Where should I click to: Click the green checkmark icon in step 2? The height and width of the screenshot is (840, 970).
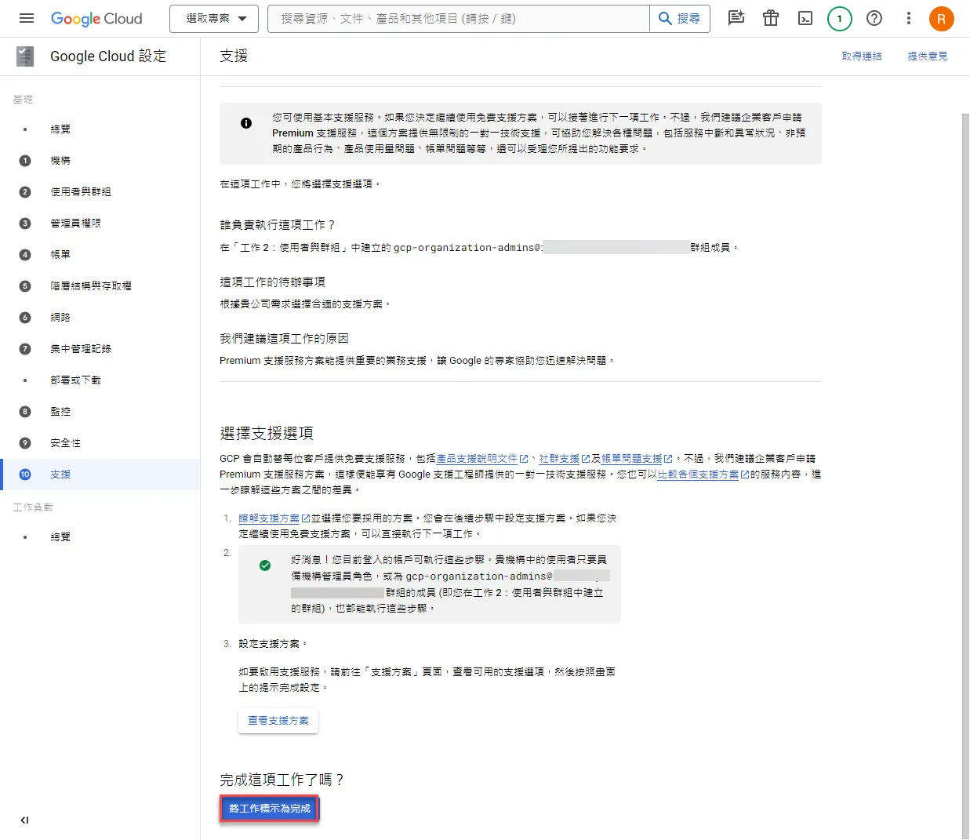click(x=265, y=565)
